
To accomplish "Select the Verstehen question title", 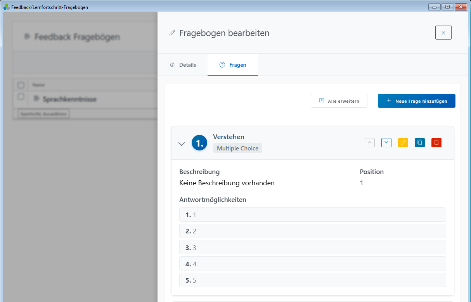I will [x=229, y=137].
